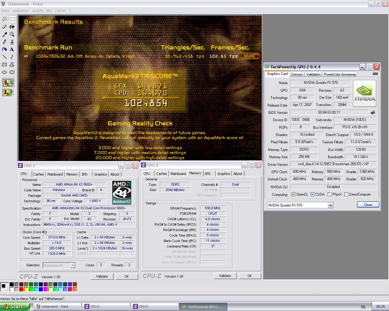
Task: Select the Line tool in Paint
Action: pyautogui.click(x=5, y=57)
